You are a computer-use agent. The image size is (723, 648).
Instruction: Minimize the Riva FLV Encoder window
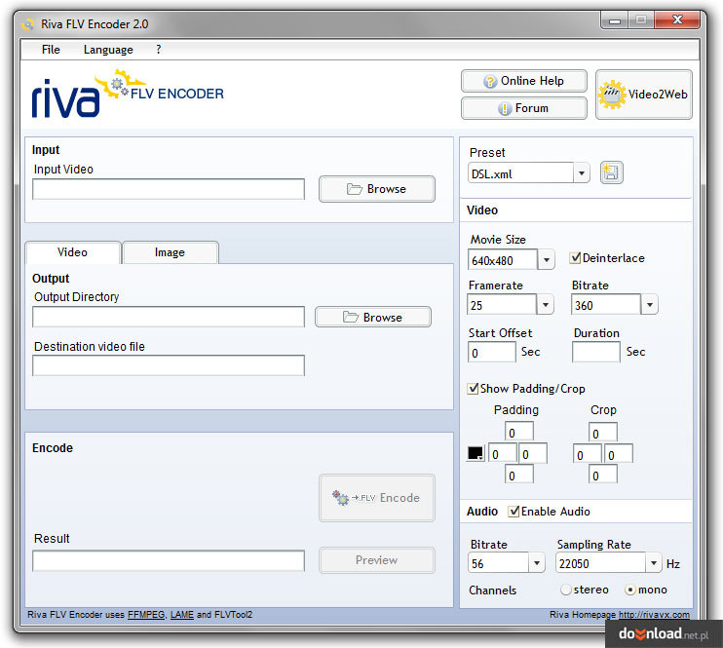tap(614, 20)
